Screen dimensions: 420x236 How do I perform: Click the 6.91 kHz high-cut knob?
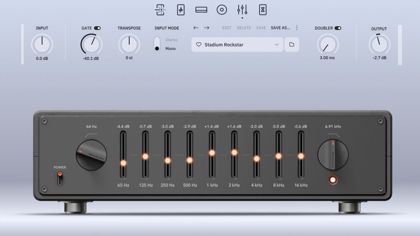(x=333, y=154)
